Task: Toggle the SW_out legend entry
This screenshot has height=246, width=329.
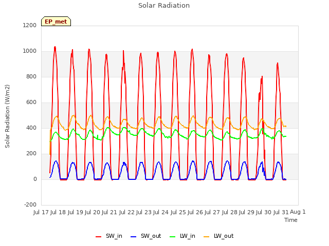Action: pos(145,236)
